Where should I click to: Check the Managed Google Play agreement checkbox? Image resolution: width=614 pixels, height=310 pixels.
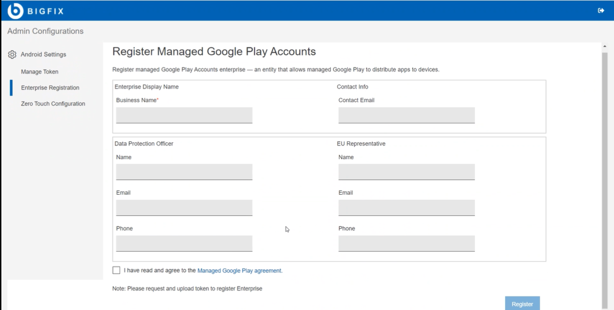click(x=116, y=270)
